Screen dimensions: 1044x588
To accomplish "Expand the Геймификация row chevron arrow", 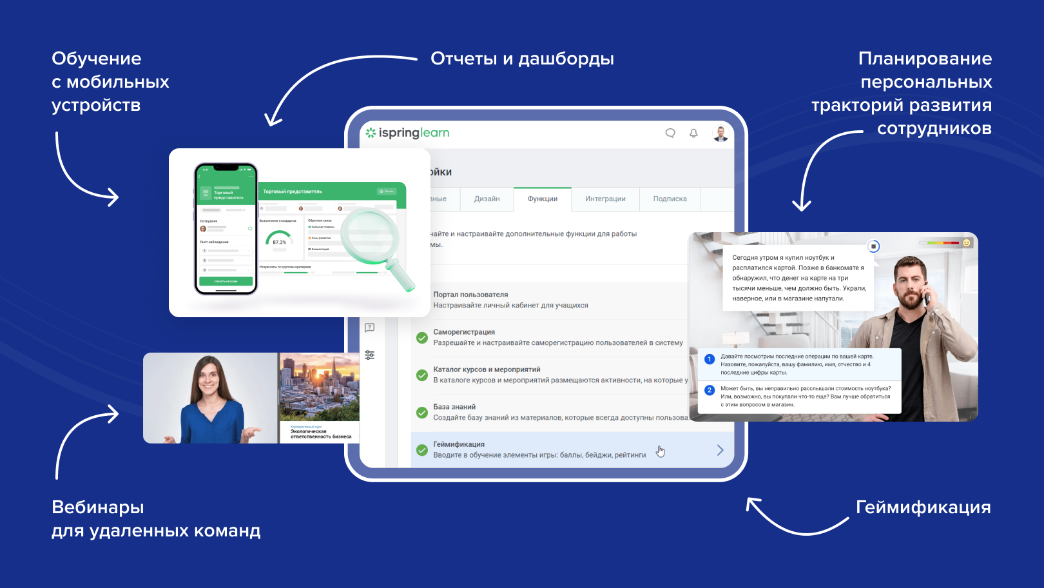I will pos(720,450).
